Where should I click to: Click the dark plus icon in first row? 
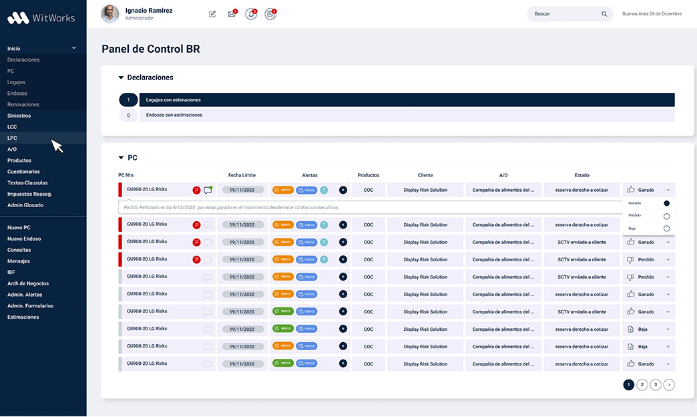(343, 190)
